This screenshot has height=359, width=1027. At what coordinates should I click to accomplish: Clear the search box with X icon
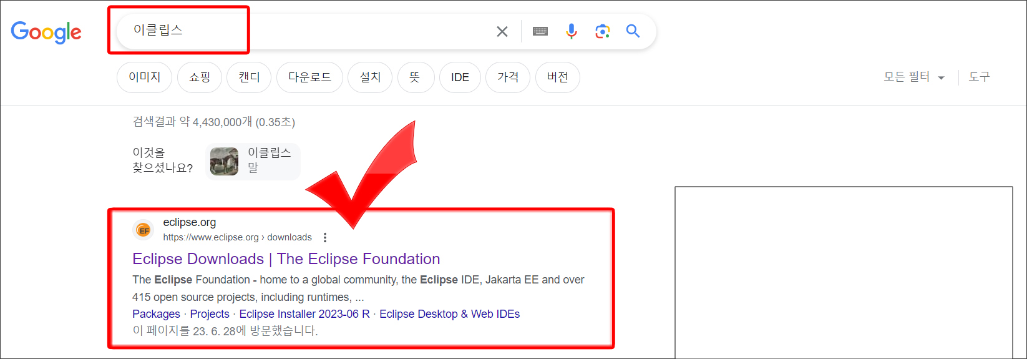click(x=502, y=31)
